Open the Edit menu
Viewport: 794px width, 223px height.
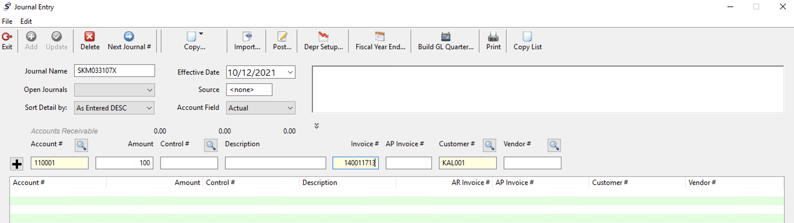tap(26, 21)
